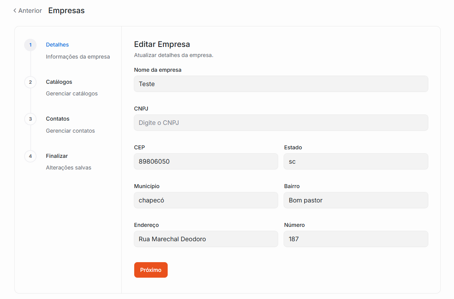Open the Contatos step
Image resolution: width=454 pixels, height=299 pixels.
[58, 119]
